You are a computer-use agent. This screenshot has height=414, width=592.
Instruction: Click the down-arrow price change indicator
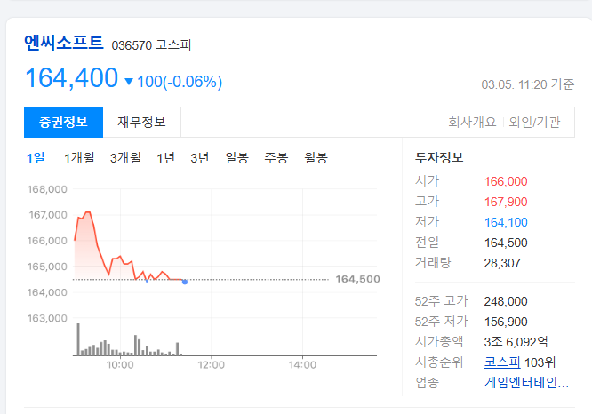[129, 83]
